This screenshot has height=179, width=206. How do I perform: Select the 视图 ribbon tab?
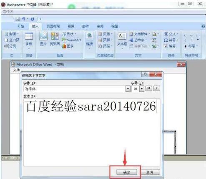coord(115,26)
